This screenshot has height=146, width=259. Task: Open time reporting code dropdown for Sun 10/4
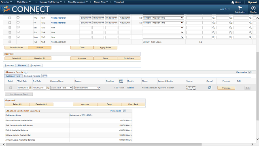tap(163, 32)
